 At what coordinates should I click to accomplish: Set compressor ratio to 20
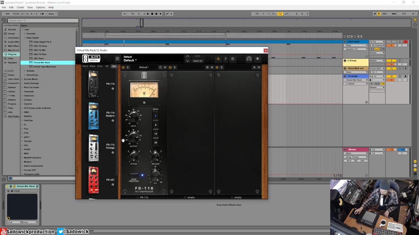point(155,142)
